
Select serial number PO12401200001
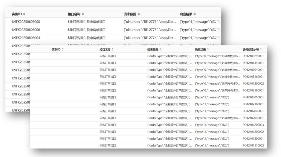click(253, 138)
